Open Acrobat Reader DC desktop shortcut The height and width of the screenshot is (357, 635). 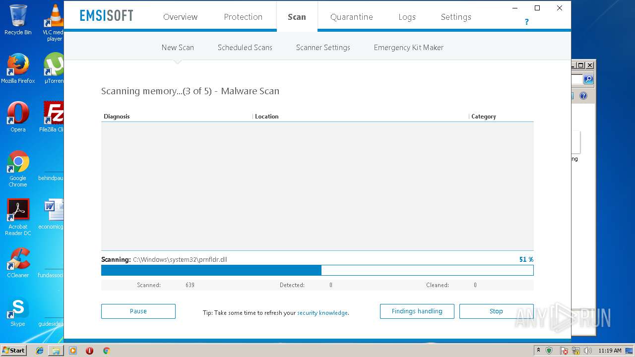pyautogui.click(x=18, y=217)
